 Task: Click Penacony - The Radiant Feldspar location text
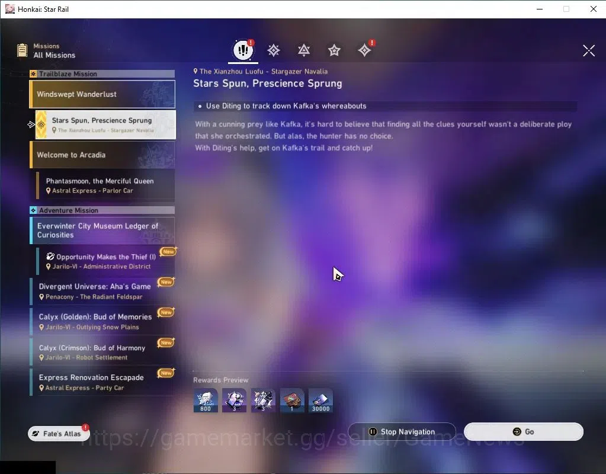pos(94,297)
